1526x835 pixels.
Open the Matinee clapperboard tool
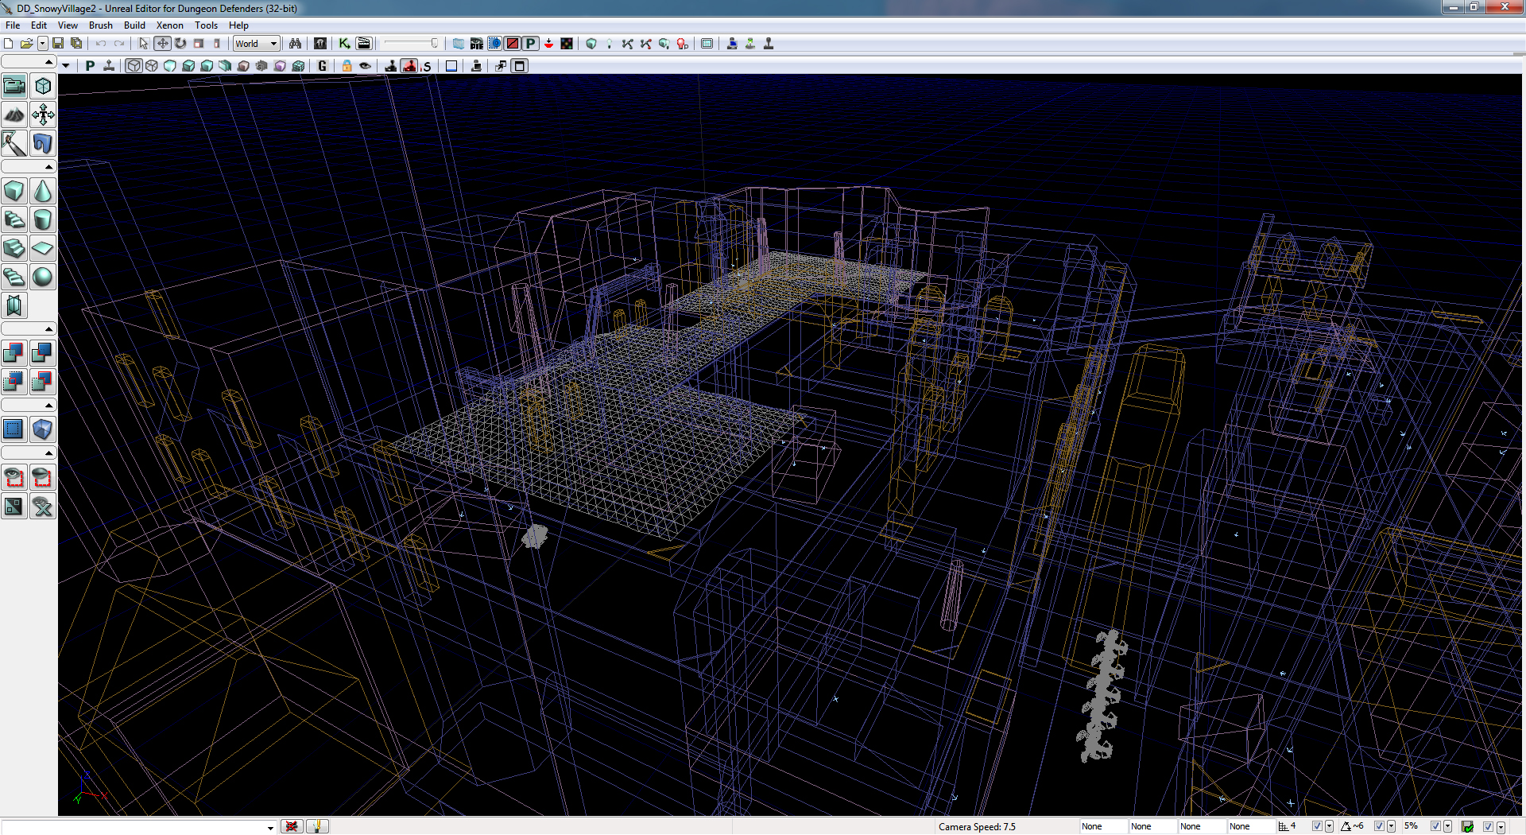click(x=363, y=44)
